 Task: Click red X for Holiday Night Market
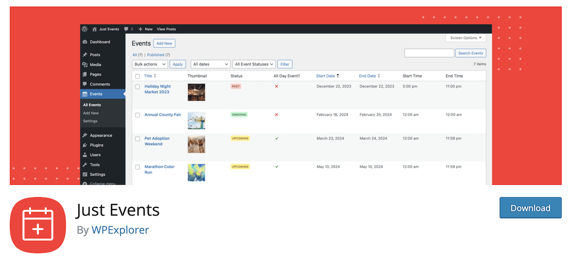coord(276,87)
